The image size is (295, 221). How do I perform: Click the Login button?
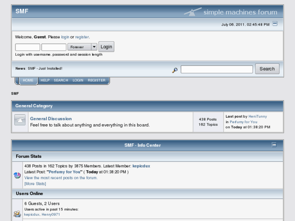(106, 47)
